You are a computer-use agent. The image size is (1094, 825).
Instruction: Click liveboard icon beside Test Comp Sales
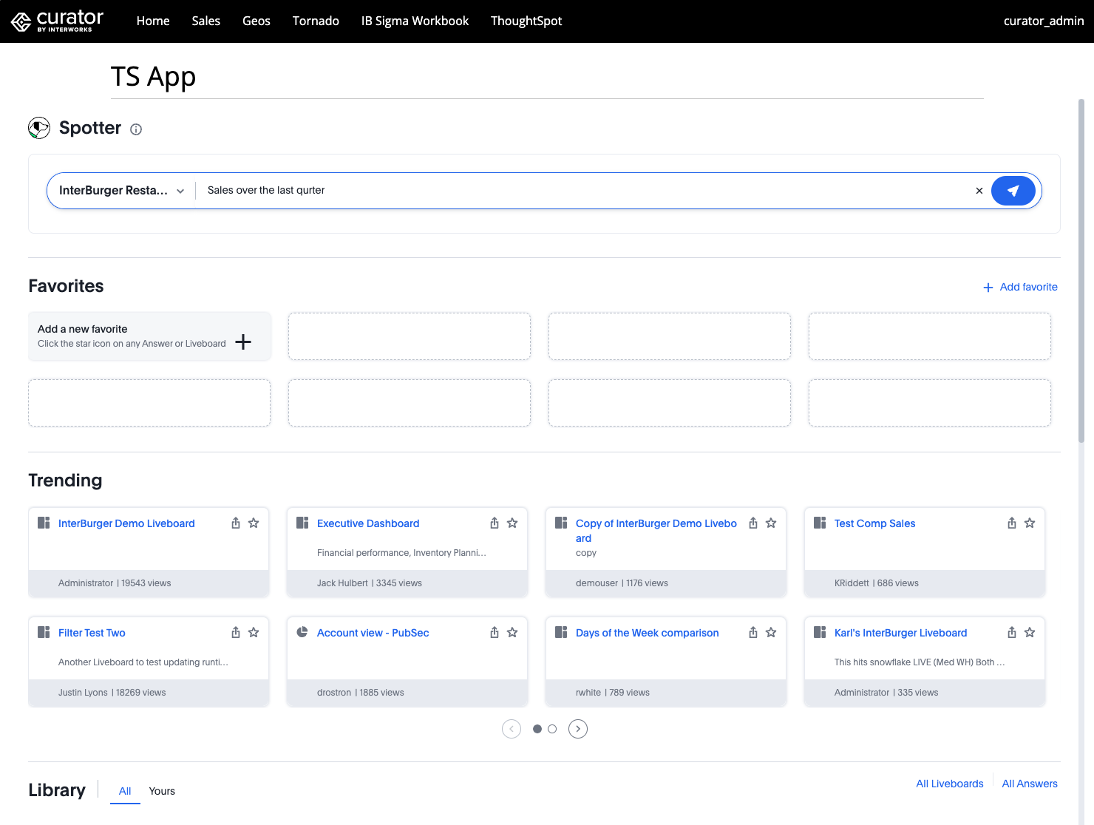(x=820, y=523)
